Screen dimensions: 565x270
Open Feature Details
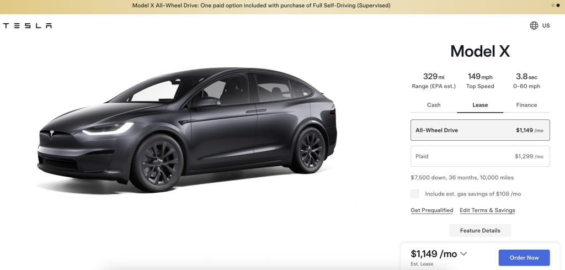[480, 230]
